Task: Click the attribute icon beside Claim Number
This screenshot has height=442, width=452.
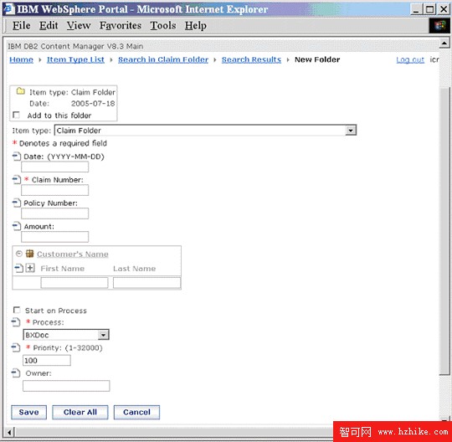Action: [17, 180]
